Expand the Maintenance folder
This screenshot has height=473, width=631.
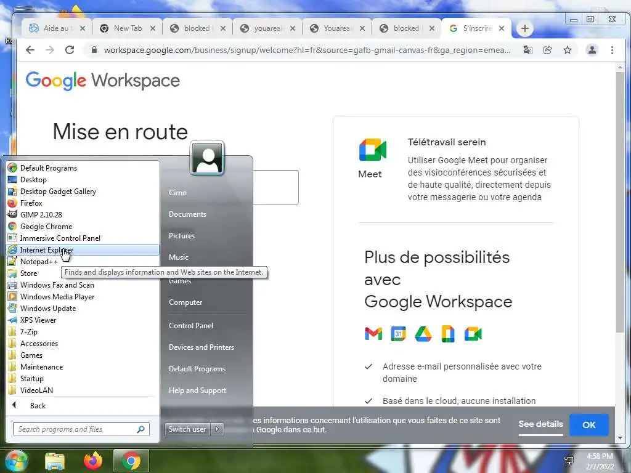83,367
